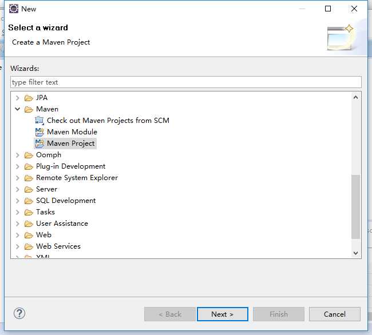Image resolution: width=372 pixels, height=335 pixels.
Task: Select Check out Maven Projects from SCM
Action: tap(108, 121)
